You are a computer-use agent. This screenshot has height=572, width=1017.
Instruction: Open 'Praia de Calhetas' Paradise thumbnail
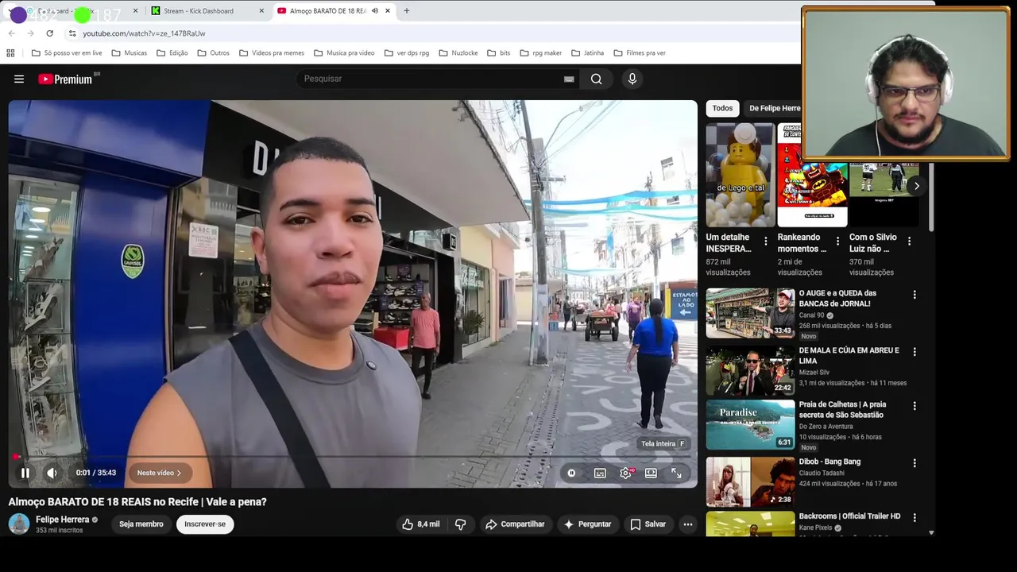click(x=750, y=425)
